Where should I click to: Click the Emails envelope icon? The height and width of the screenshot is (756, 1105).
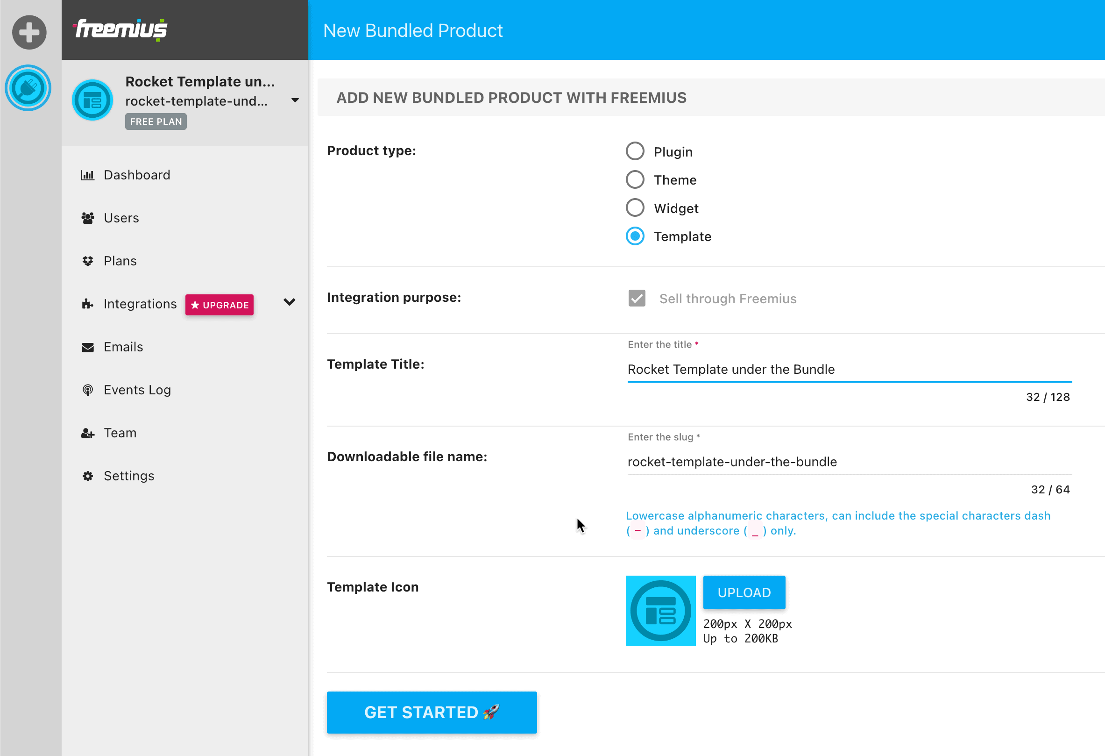[87, 347]
